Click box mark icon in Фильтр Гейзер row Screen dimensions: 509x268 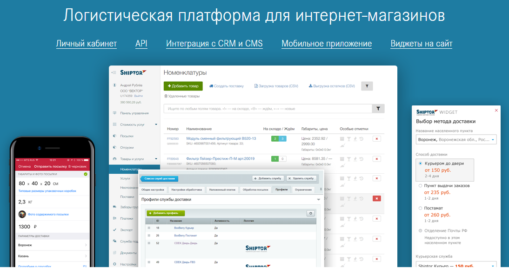[x=342, y=159]
